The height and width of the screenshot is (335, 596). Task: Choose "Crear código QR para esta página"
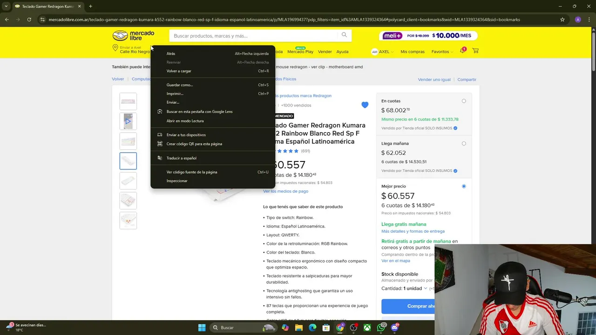213,144
